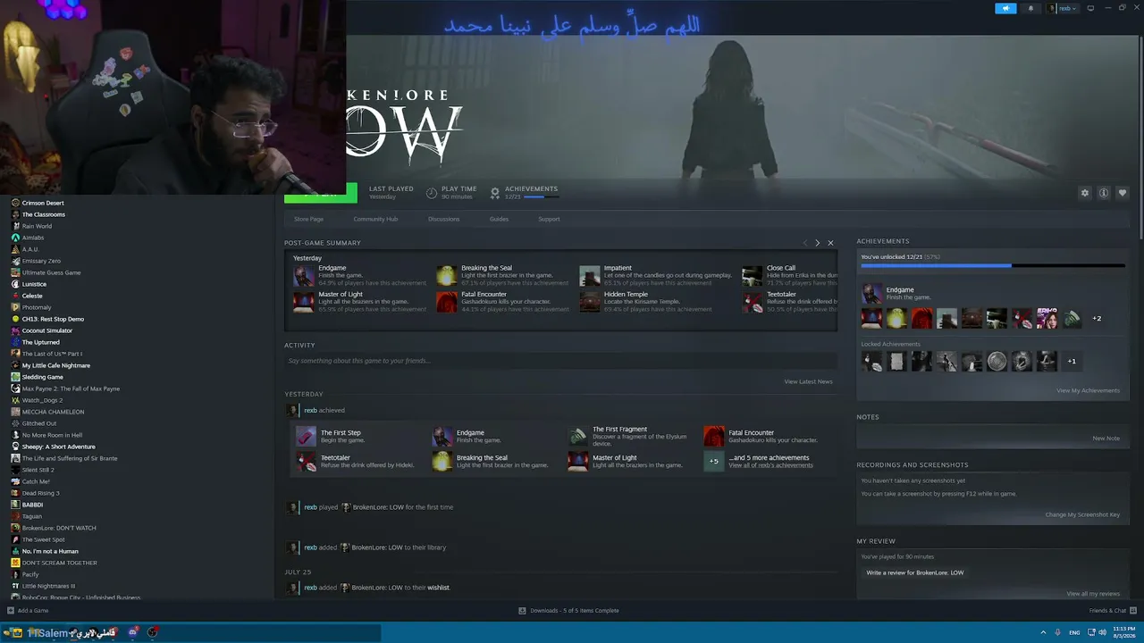Screen dimensions: 1144x643
Task: Click the Teetotaler achievement icon in activity
Action: (x=307, y=461)
